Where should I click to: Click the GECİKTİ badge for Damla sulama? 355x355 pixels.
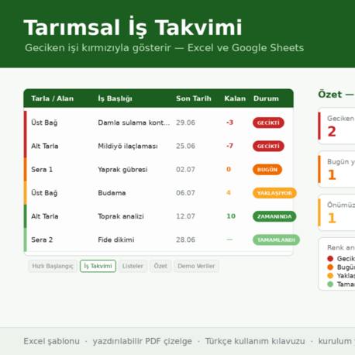pos(268,122)
